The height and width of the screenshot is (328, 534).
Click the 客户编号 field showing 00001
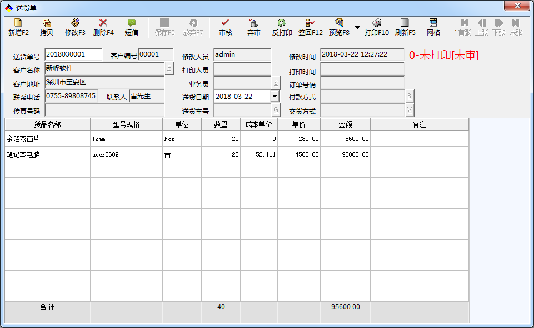tap(156, 54)
